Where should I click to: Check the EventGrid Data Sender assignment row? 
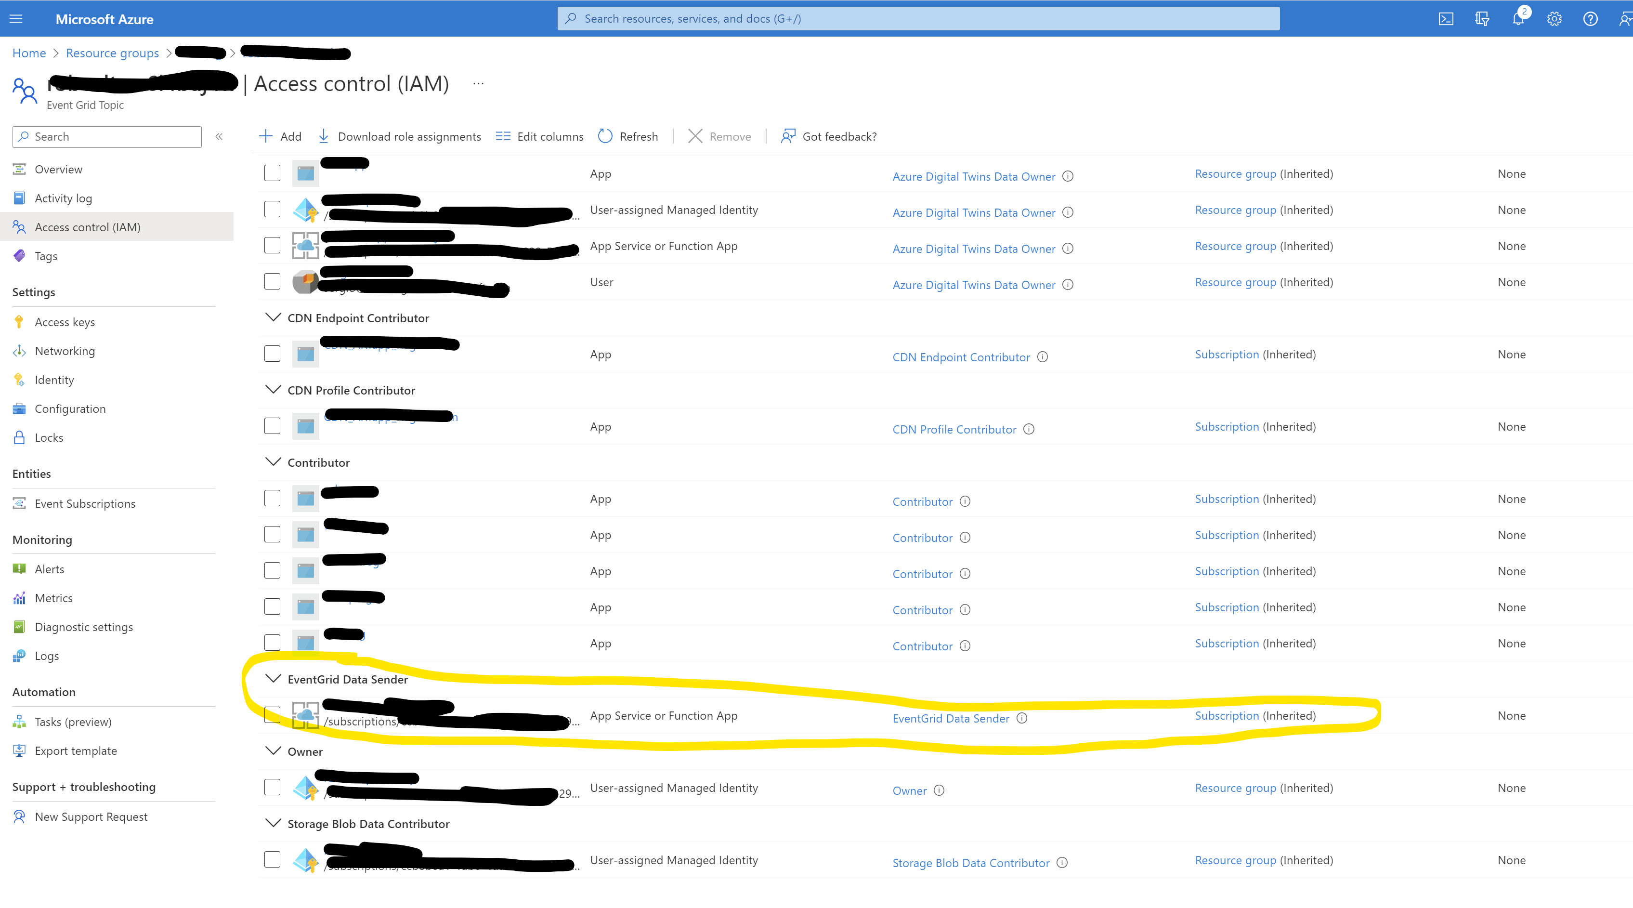coord(272,715)
